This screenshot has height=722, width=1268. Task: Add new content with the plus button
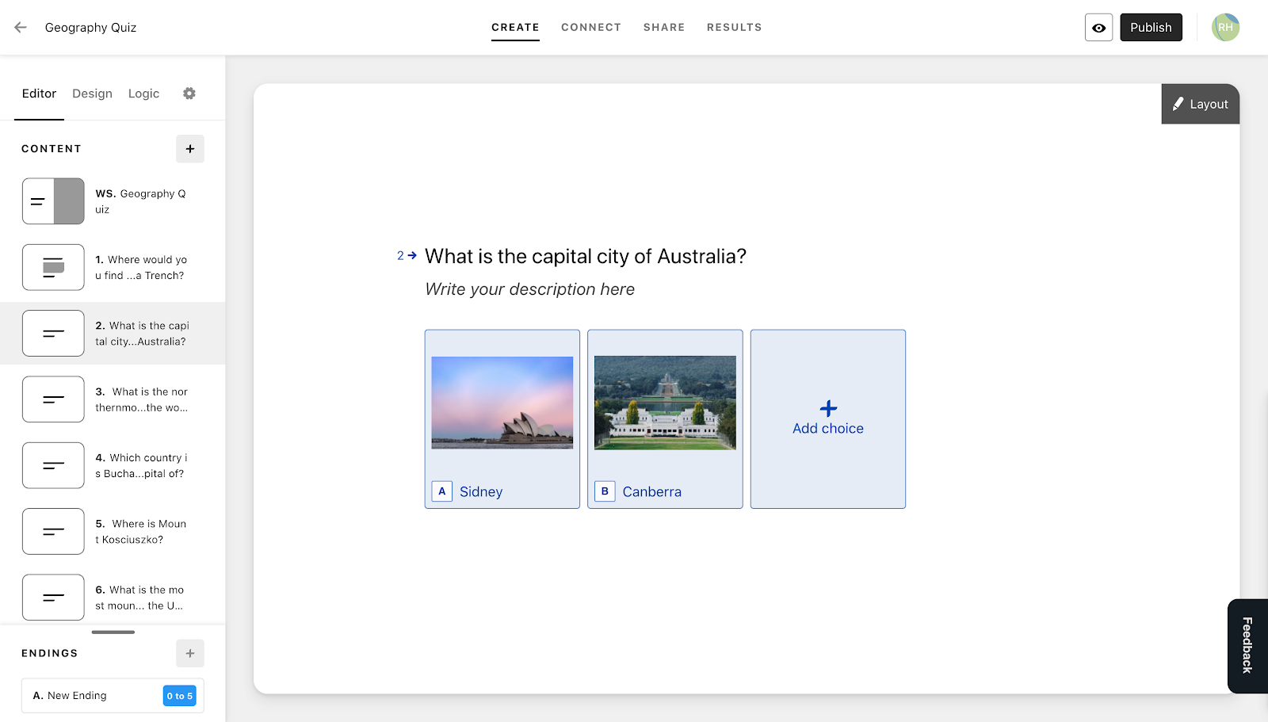pos(190,149)
